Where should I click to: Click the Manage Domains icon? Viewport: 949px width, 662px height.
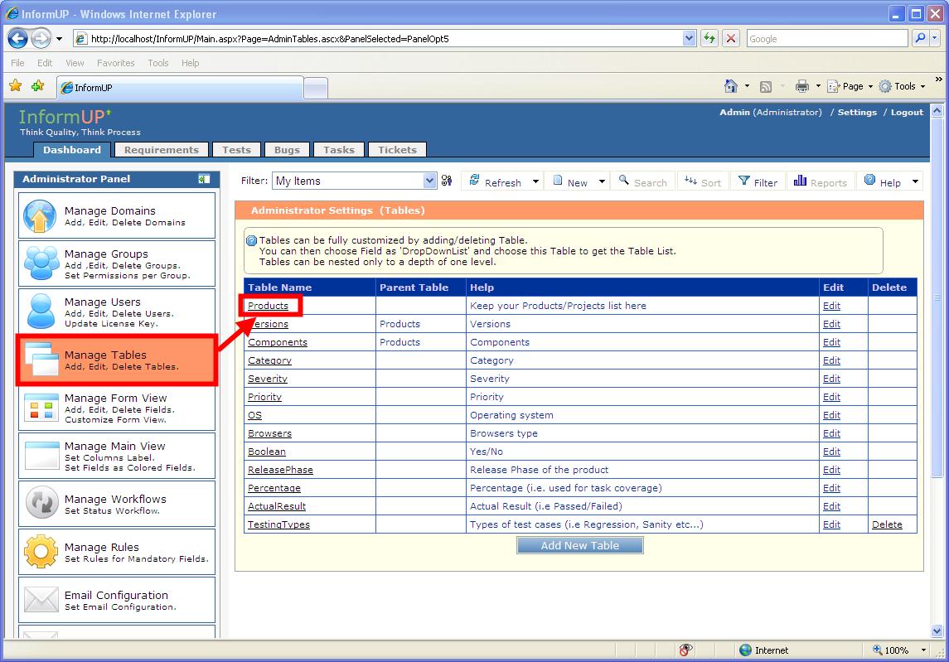41,217
